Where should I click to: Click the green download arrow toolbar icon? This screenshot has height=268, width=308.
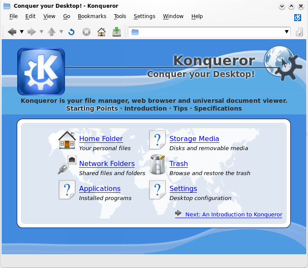117,32
